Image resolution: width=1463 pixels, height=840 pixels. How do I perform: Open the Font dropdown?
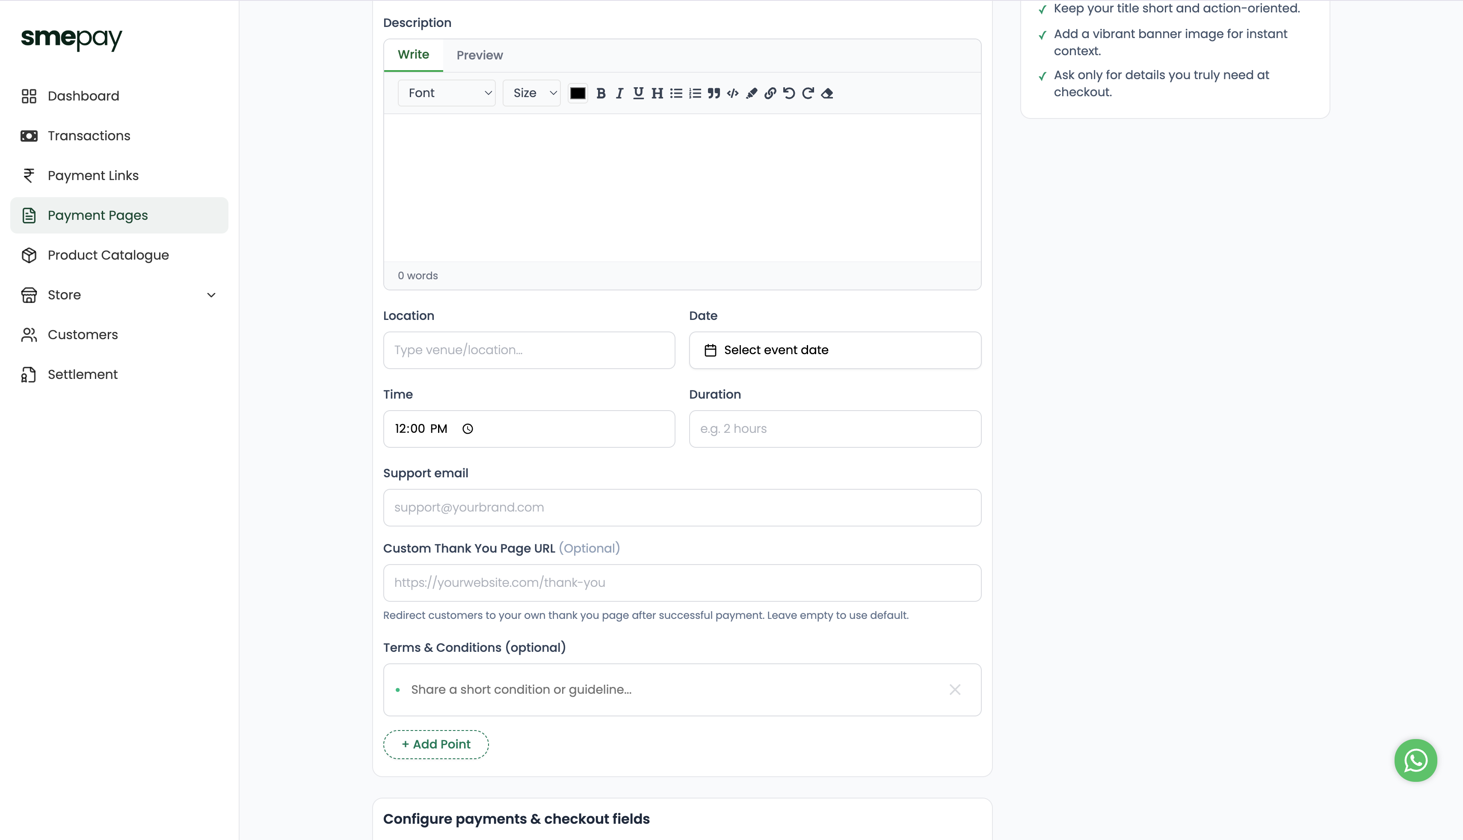447,93
